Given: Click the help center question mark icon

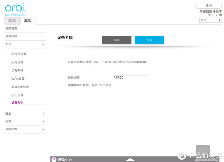Looking at the screenshot, I should coord(54,159).
